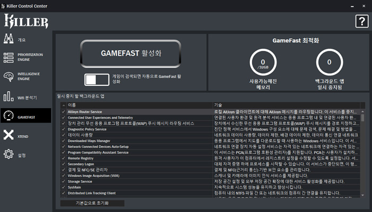Switch to Prioritization Engine section
The height and width of the screenshot is (212, 372).
click(30, 57)
